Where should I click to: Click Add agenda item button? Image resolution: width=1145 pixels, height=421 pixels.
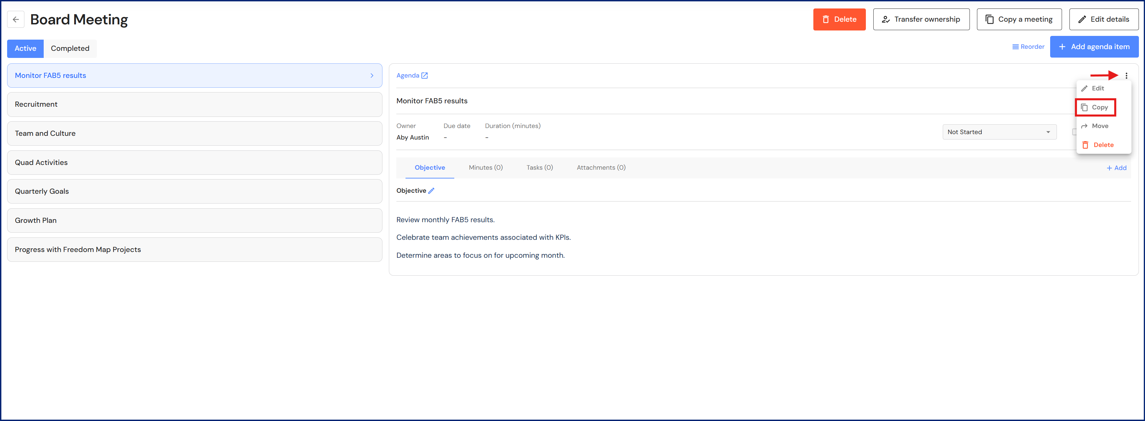1094,47
